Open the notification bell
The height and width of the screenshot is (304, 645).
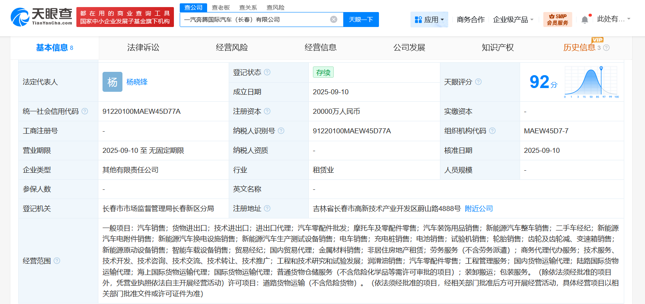coord(585,19)
